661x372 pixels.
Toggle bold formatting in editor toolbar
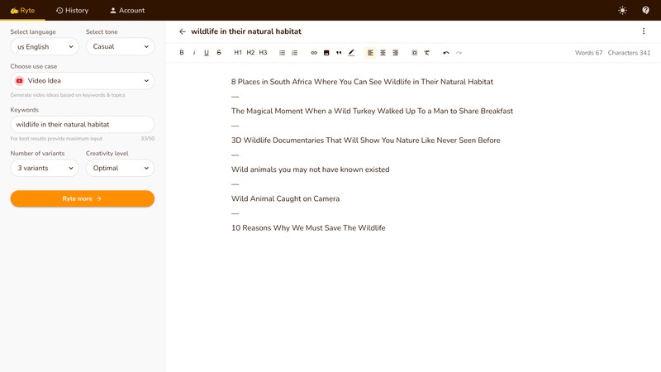(x=182, y=53)
